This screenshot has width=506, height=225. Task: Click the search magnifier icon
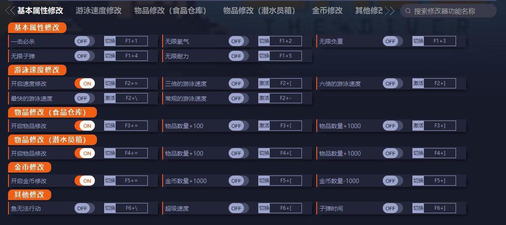pyautogui.click(x=408, y=11)
